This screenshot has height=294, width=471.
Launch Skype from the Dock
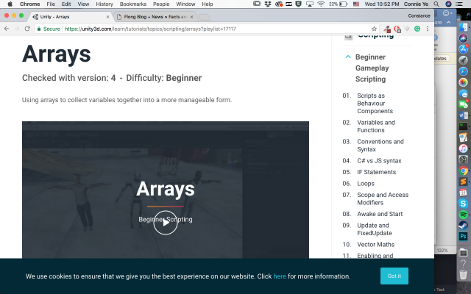pyautogui.click(x=463, y=204)
